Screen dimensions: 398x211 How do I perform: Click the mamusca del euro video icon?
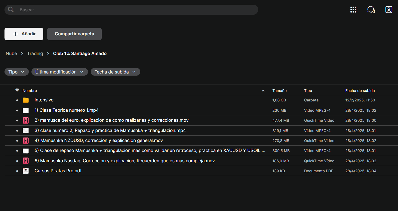click(26, 120)
